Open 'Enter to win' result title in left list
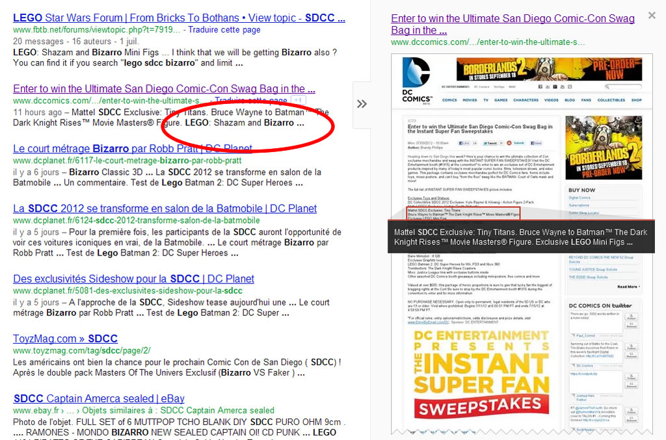This screenshot has width=666, height=440. pyautogui.click(x=164, y=88)
